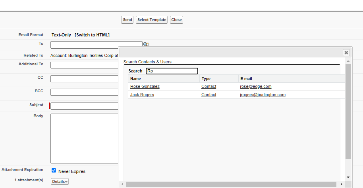Click the Close button in email toolbar
Viewport: 363px width, 188px height.
(x=176, y=20)
